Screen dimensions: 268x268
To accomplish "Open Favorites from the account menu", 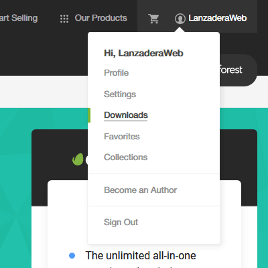I will click(122, 137).
